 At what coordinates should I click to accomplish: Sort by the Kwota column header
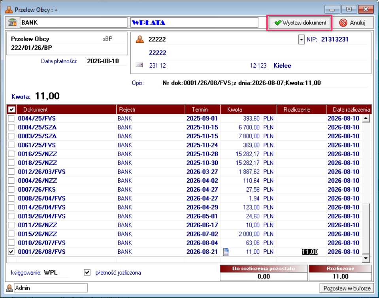point(249,109)
